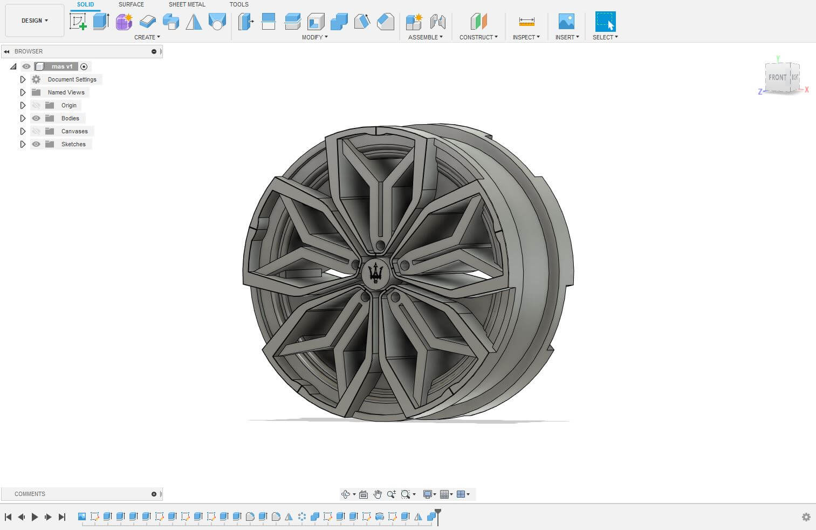Show the hidden Origin folder
The width and height of the screenshot is (816, 530).
pyautogui.click(x=36, y=105)
